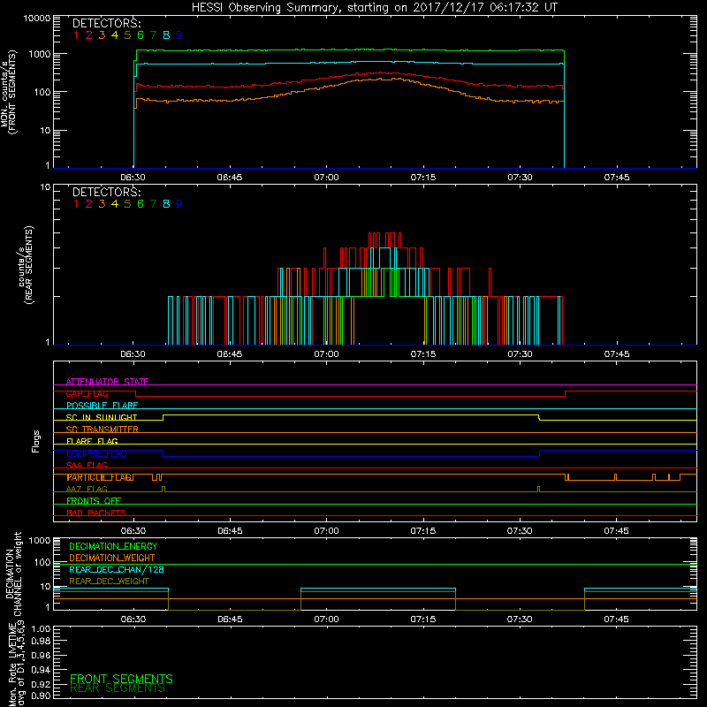Click the FRONT SEGMENTS livetime label

[121, 679]
